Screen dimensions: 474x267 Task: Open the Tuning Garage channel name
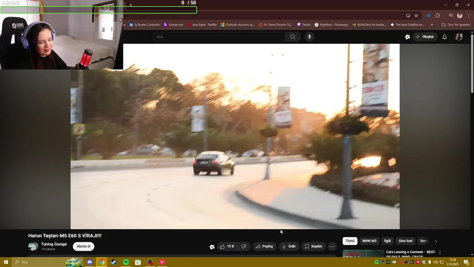point(54,244)
